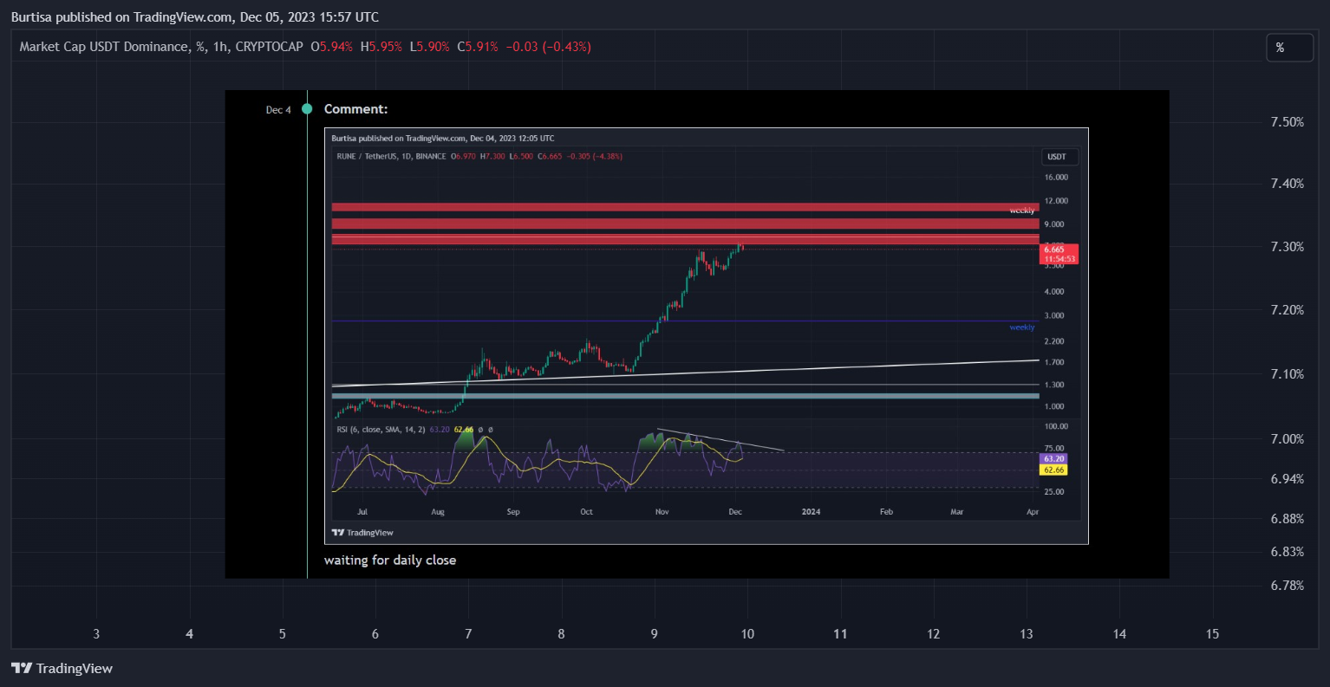The image size is (1330, 687).
Task: Click the 25.00 RSI scale label
Action: [x=1054, y=492]
